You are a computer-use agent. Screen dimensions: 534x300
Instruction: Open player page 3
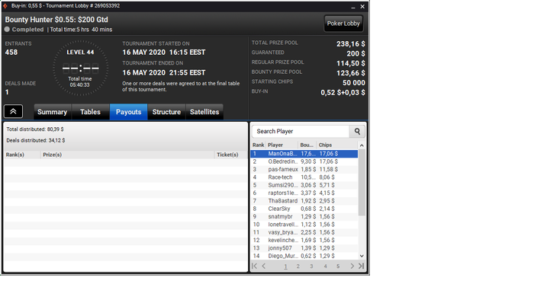311,266
